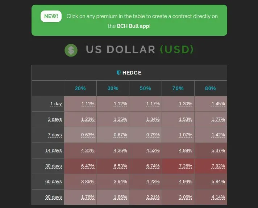The width and height of the screenshot is (258, 208).
Task: Select the 7.26% premium at 70% hedge
Action: tap(186, 166)
